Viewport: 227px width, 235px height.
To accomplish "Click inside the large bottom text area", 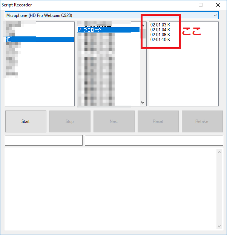I will pyautogui.click(x=111, y=189).
